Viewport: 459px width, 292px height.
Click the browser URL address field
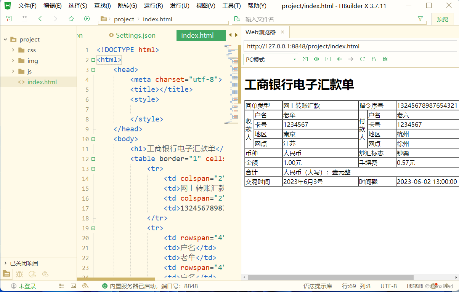350,46
